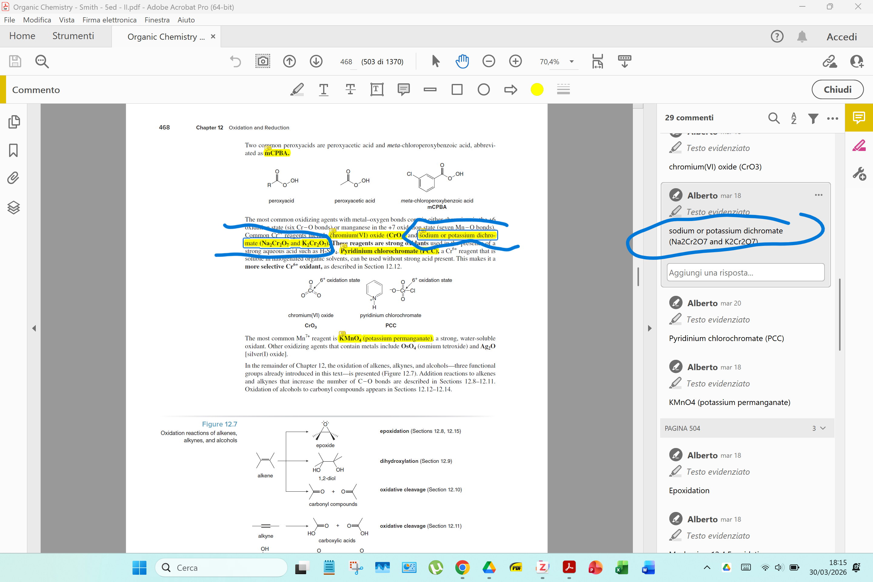This screenshot has width=873, height=582.
Task: Click the yellow color picker swatch
Action: point(537,89)
